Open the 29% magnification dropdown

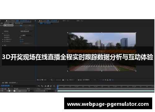tap(47, 80)
